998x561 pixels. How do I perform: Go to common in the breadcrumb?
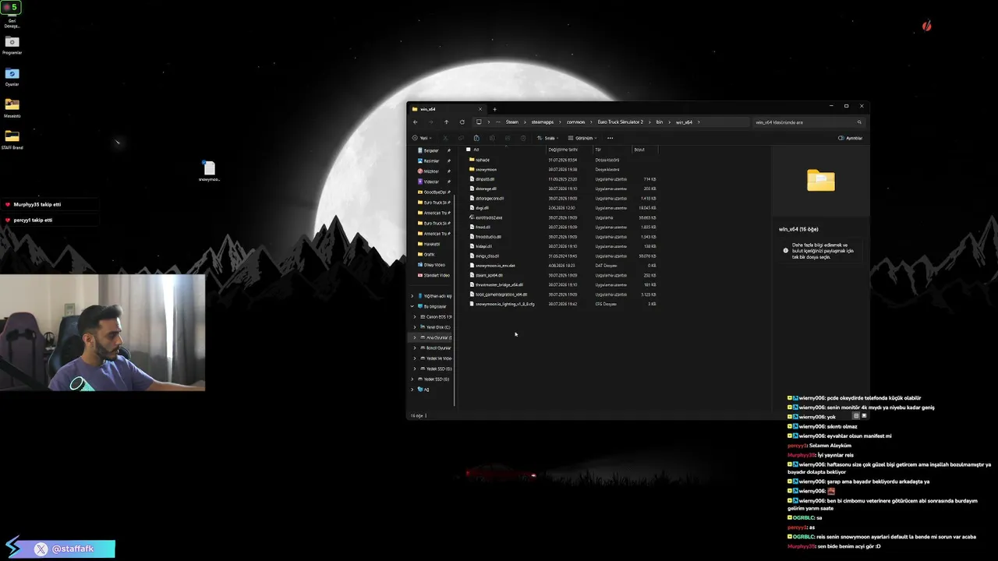[575, 122]
